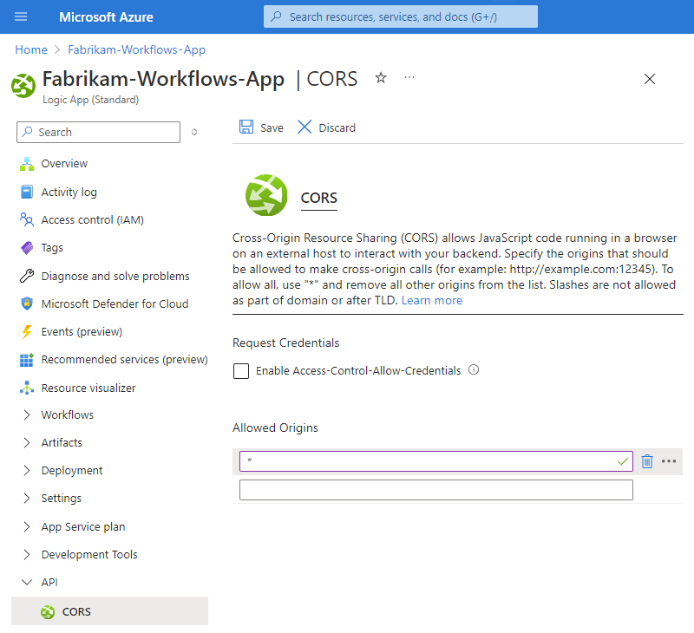Select Events (preview) in sidebar

tap(77, 331)
